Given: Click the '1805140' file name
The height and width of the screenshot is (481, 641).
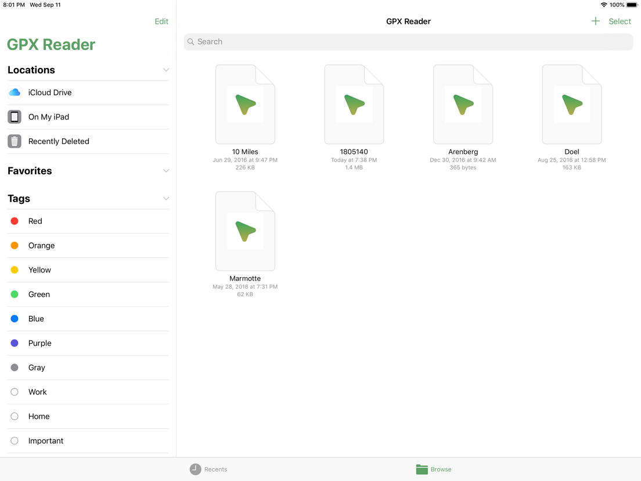Looking at the screenshot, I should 354,152.
